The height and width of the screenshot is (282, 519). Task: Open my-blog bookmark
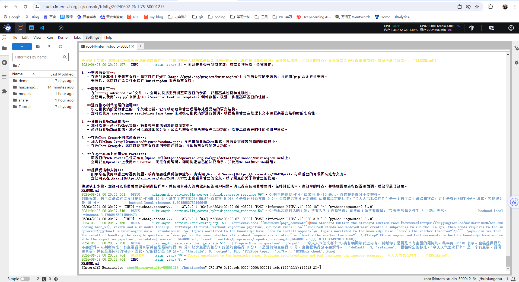[154, 17]
